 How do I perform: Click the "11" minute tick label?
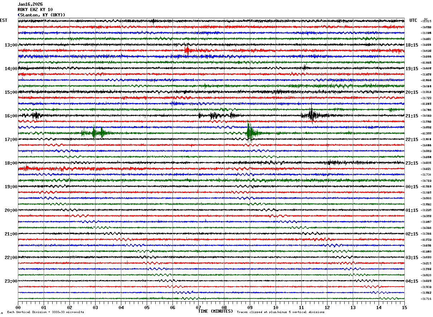tap(301, 307)
